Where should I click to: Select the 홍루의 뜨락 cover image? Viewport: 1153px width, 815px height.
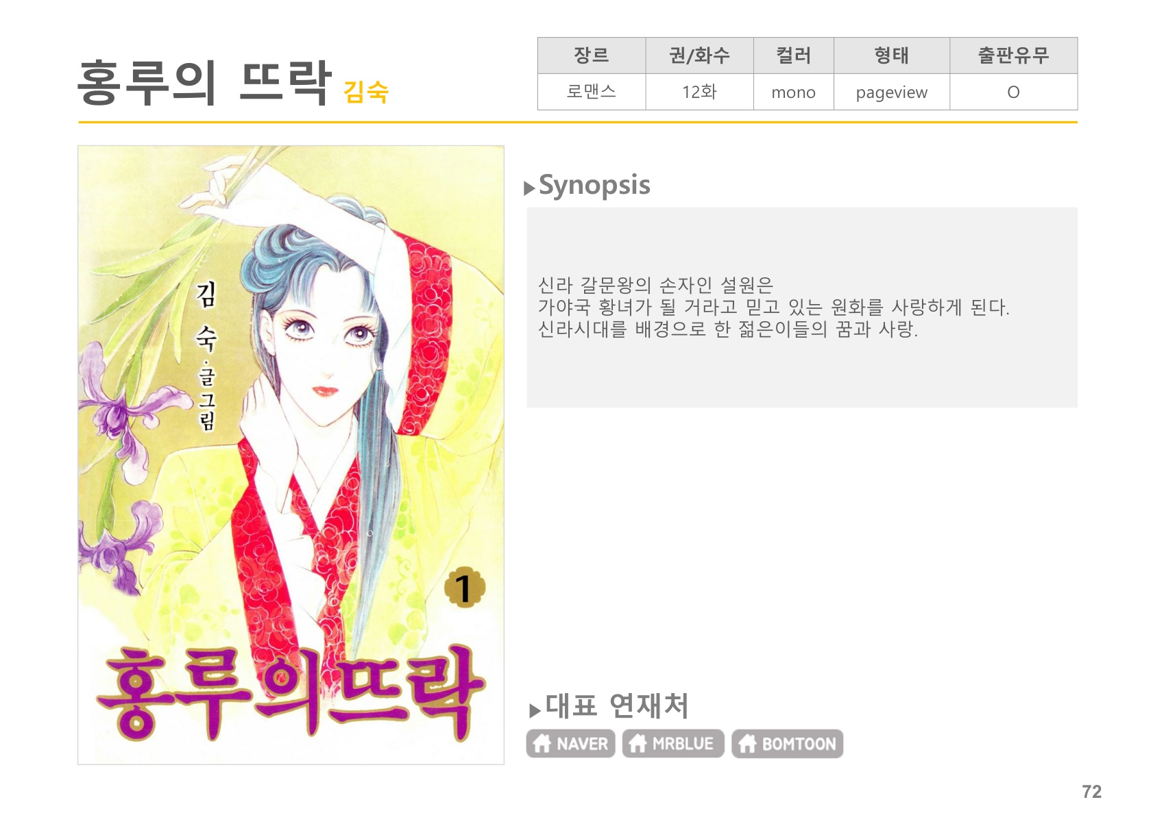[291, 455]
